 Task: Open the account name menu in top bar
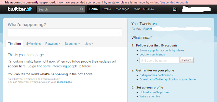point(196,9)
